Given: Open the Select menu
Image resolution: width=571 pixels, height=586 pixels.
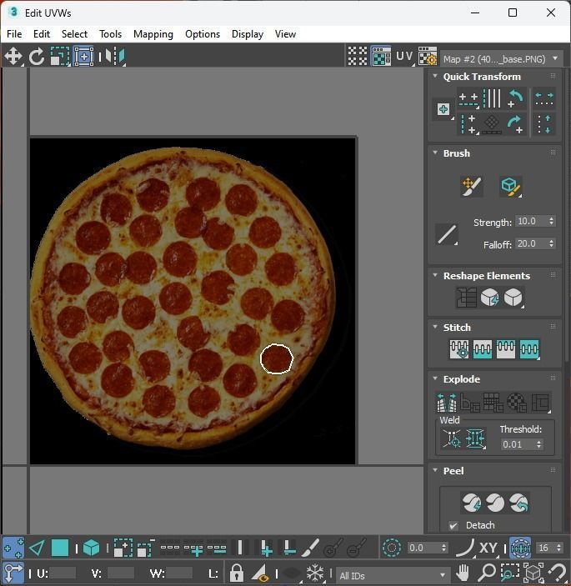Looking at the screenshot, I should coord(74,34).
